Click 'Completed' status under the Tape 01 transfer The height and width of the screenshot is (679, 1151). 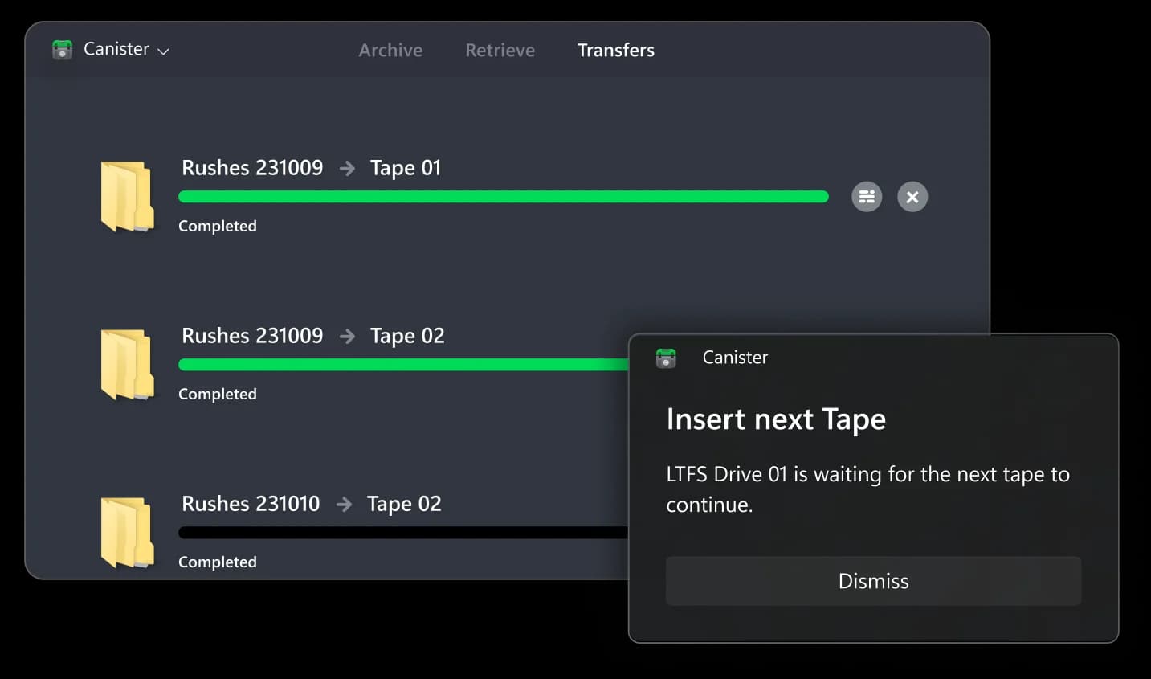pos(218,227)
